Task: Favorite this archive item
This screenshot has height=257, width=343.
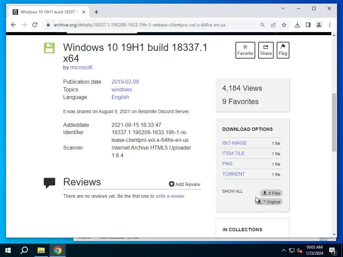Action: [x=245, y=50]
